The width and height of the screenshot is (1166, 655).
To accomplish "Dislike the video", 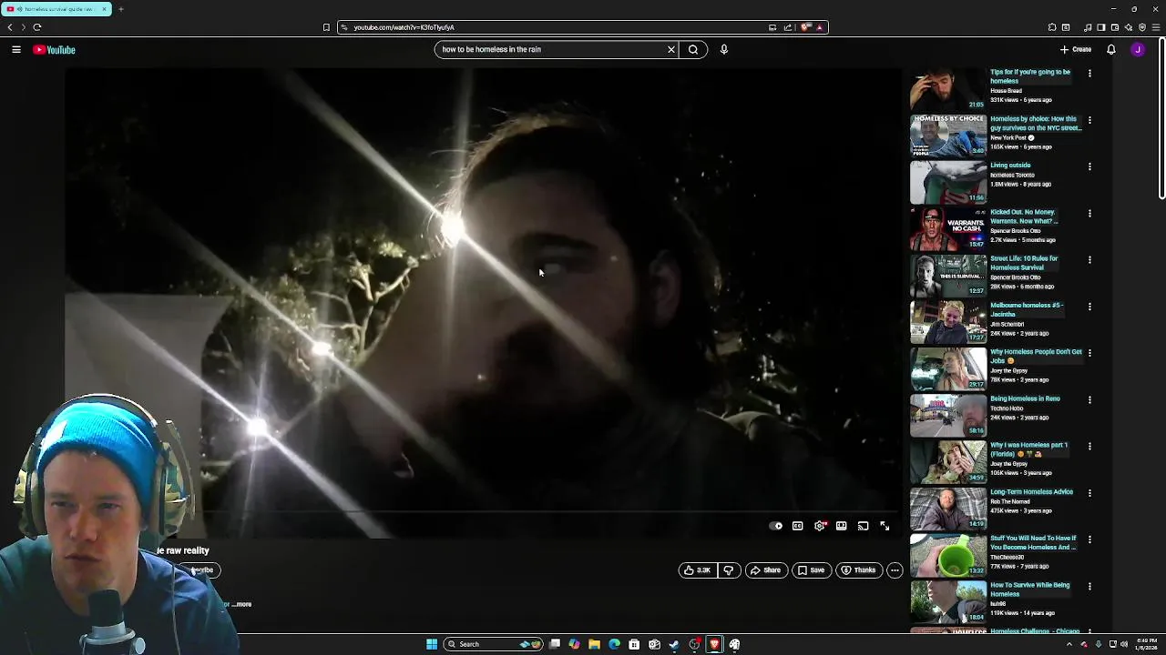I will coord(728,570).
